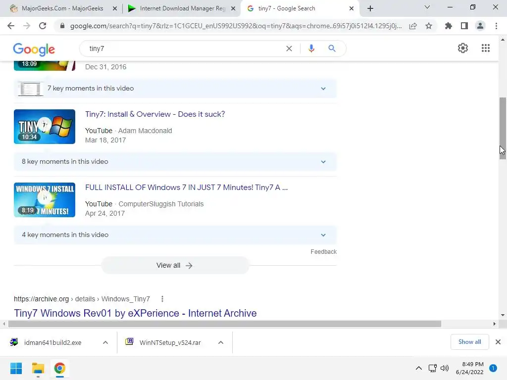
Task: Toggle the browser side panel
Action: click(x=464, y=26)
